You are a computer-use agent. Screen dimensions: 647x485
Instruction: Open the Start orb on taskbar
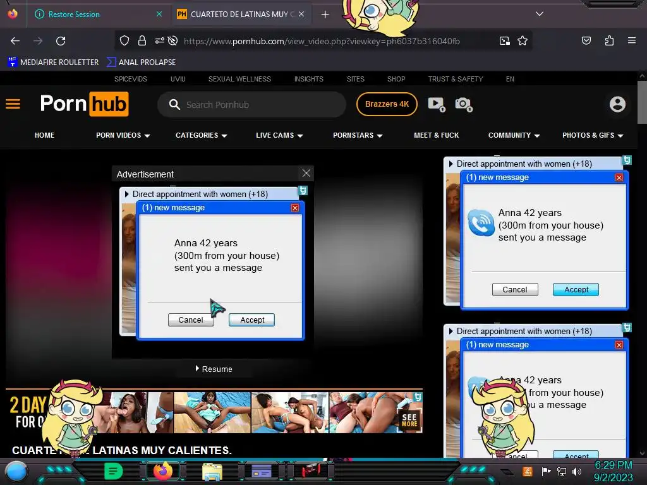coord(16,471)
